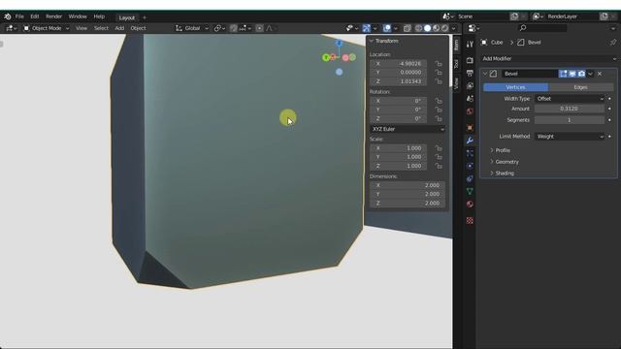
Task: Open the View sidebar tab
Action: 456,83
